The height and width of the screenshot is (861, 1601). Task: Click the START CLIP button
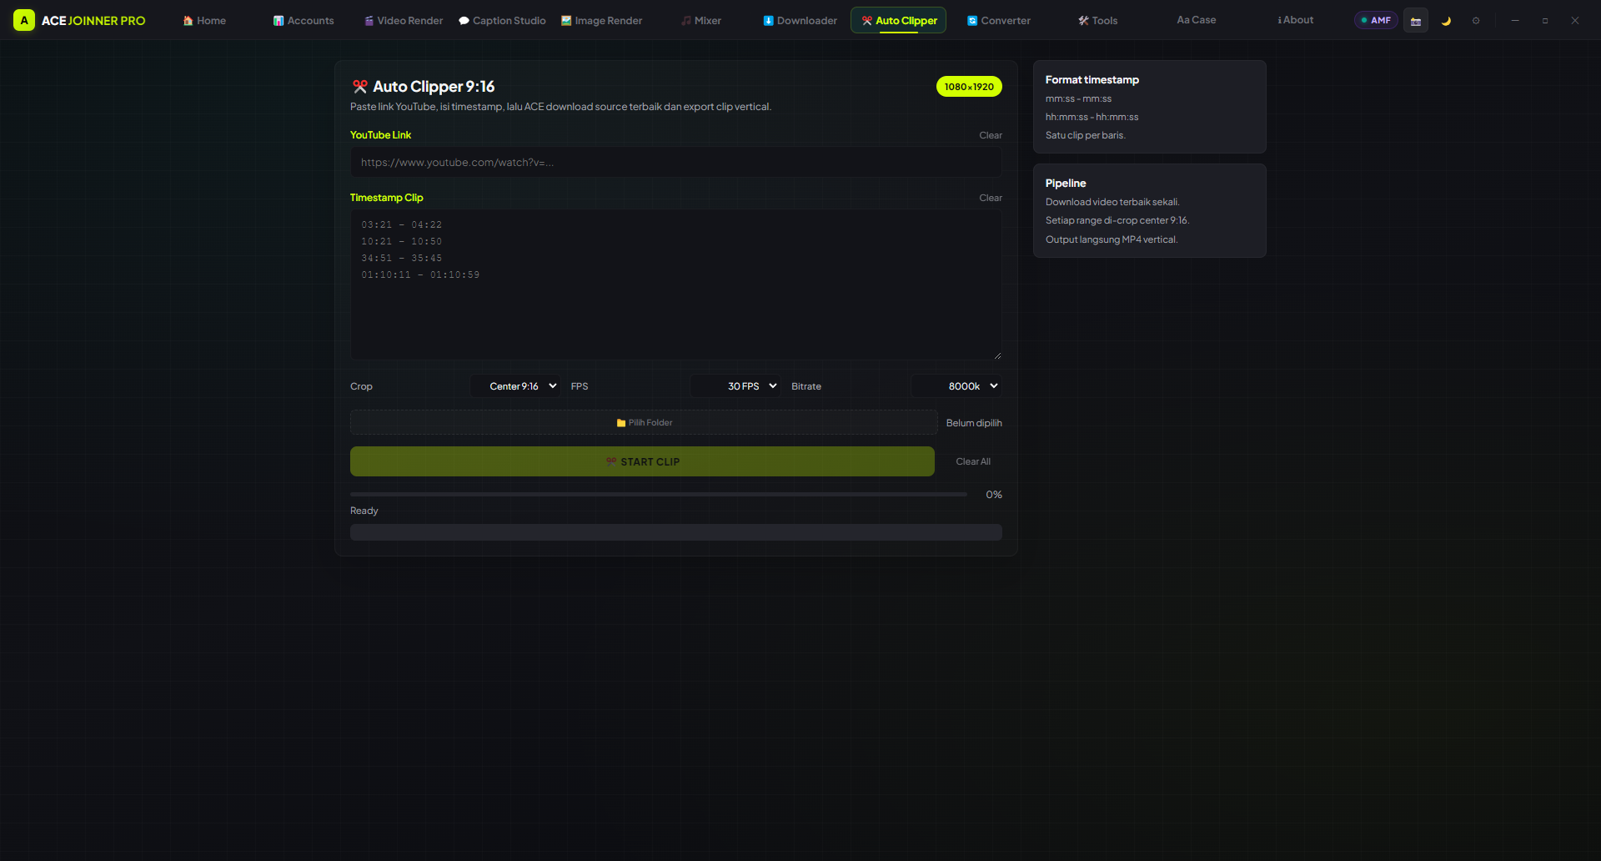point(642,461)
